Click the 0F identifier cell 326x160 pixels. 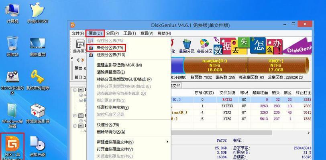(x=244, y=106)
